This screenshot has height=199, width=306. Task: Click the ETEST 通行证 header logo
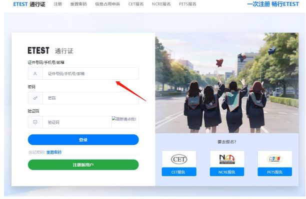tap(29, 4)
